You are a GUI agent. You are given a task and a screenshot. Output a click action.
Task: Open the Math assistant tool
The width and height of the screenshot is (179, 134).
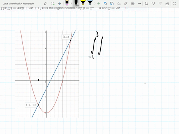(133, 3)
